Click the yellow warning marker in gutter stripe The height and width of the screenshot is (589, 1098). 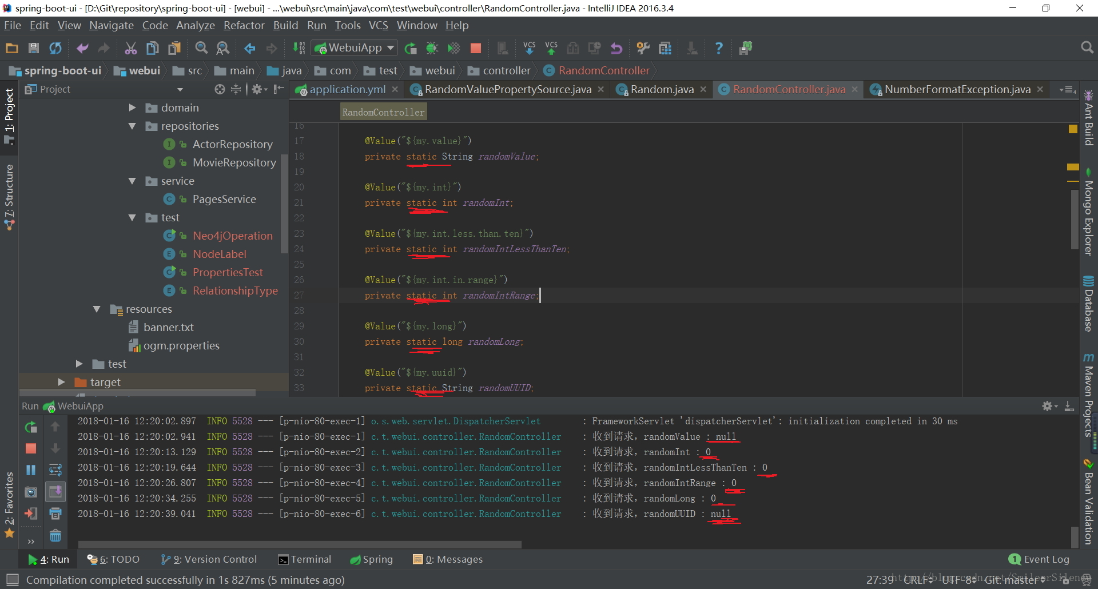pyautogui.click(x=1073, y=129)
